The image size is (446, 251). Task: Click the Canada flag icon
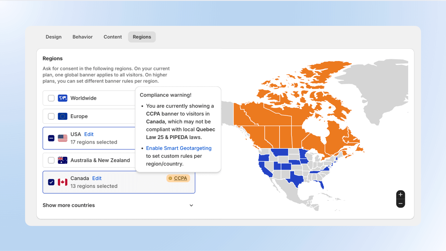pos(62,182)
